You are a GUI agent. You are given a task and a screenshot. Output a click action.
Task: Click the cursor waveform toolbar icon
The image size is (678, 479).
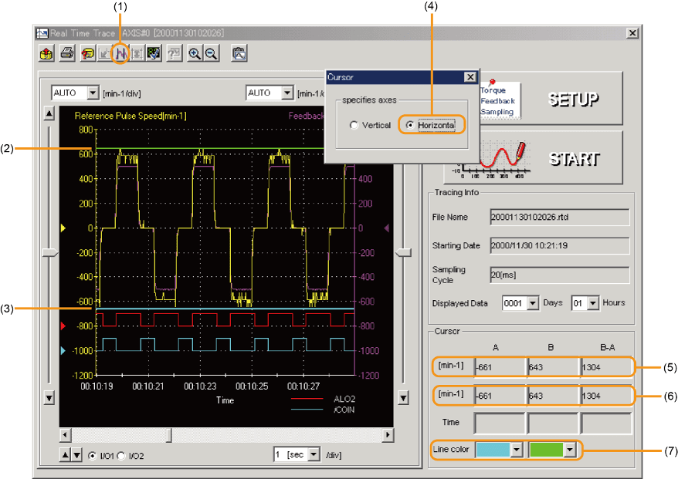tap(120, 54)
